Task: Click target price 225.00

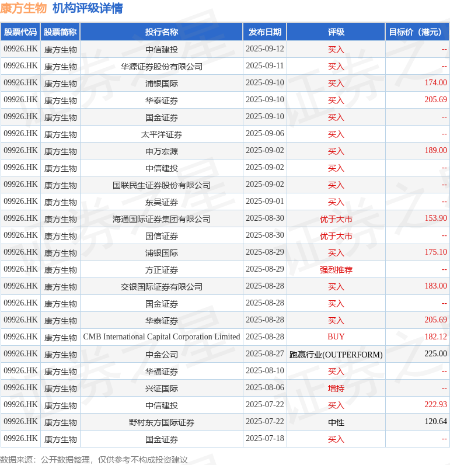Action: pyautogui.click(x=435, y=354)
